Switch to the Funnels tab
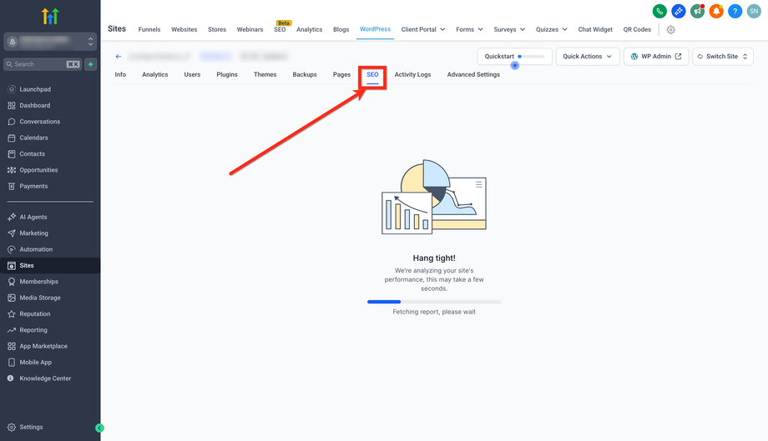 [x=149, y=29]
